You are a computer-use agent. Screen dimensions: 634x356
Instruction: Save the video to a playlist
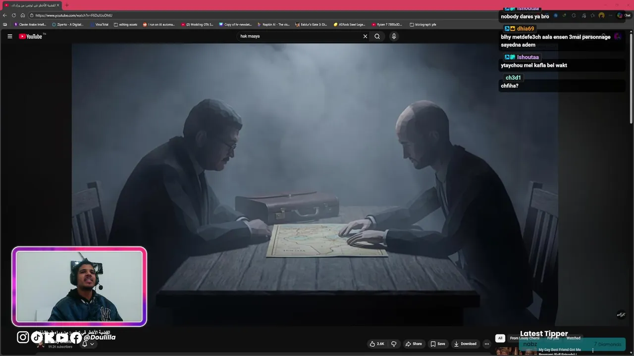pyautogui.click(x=438, y=344)
